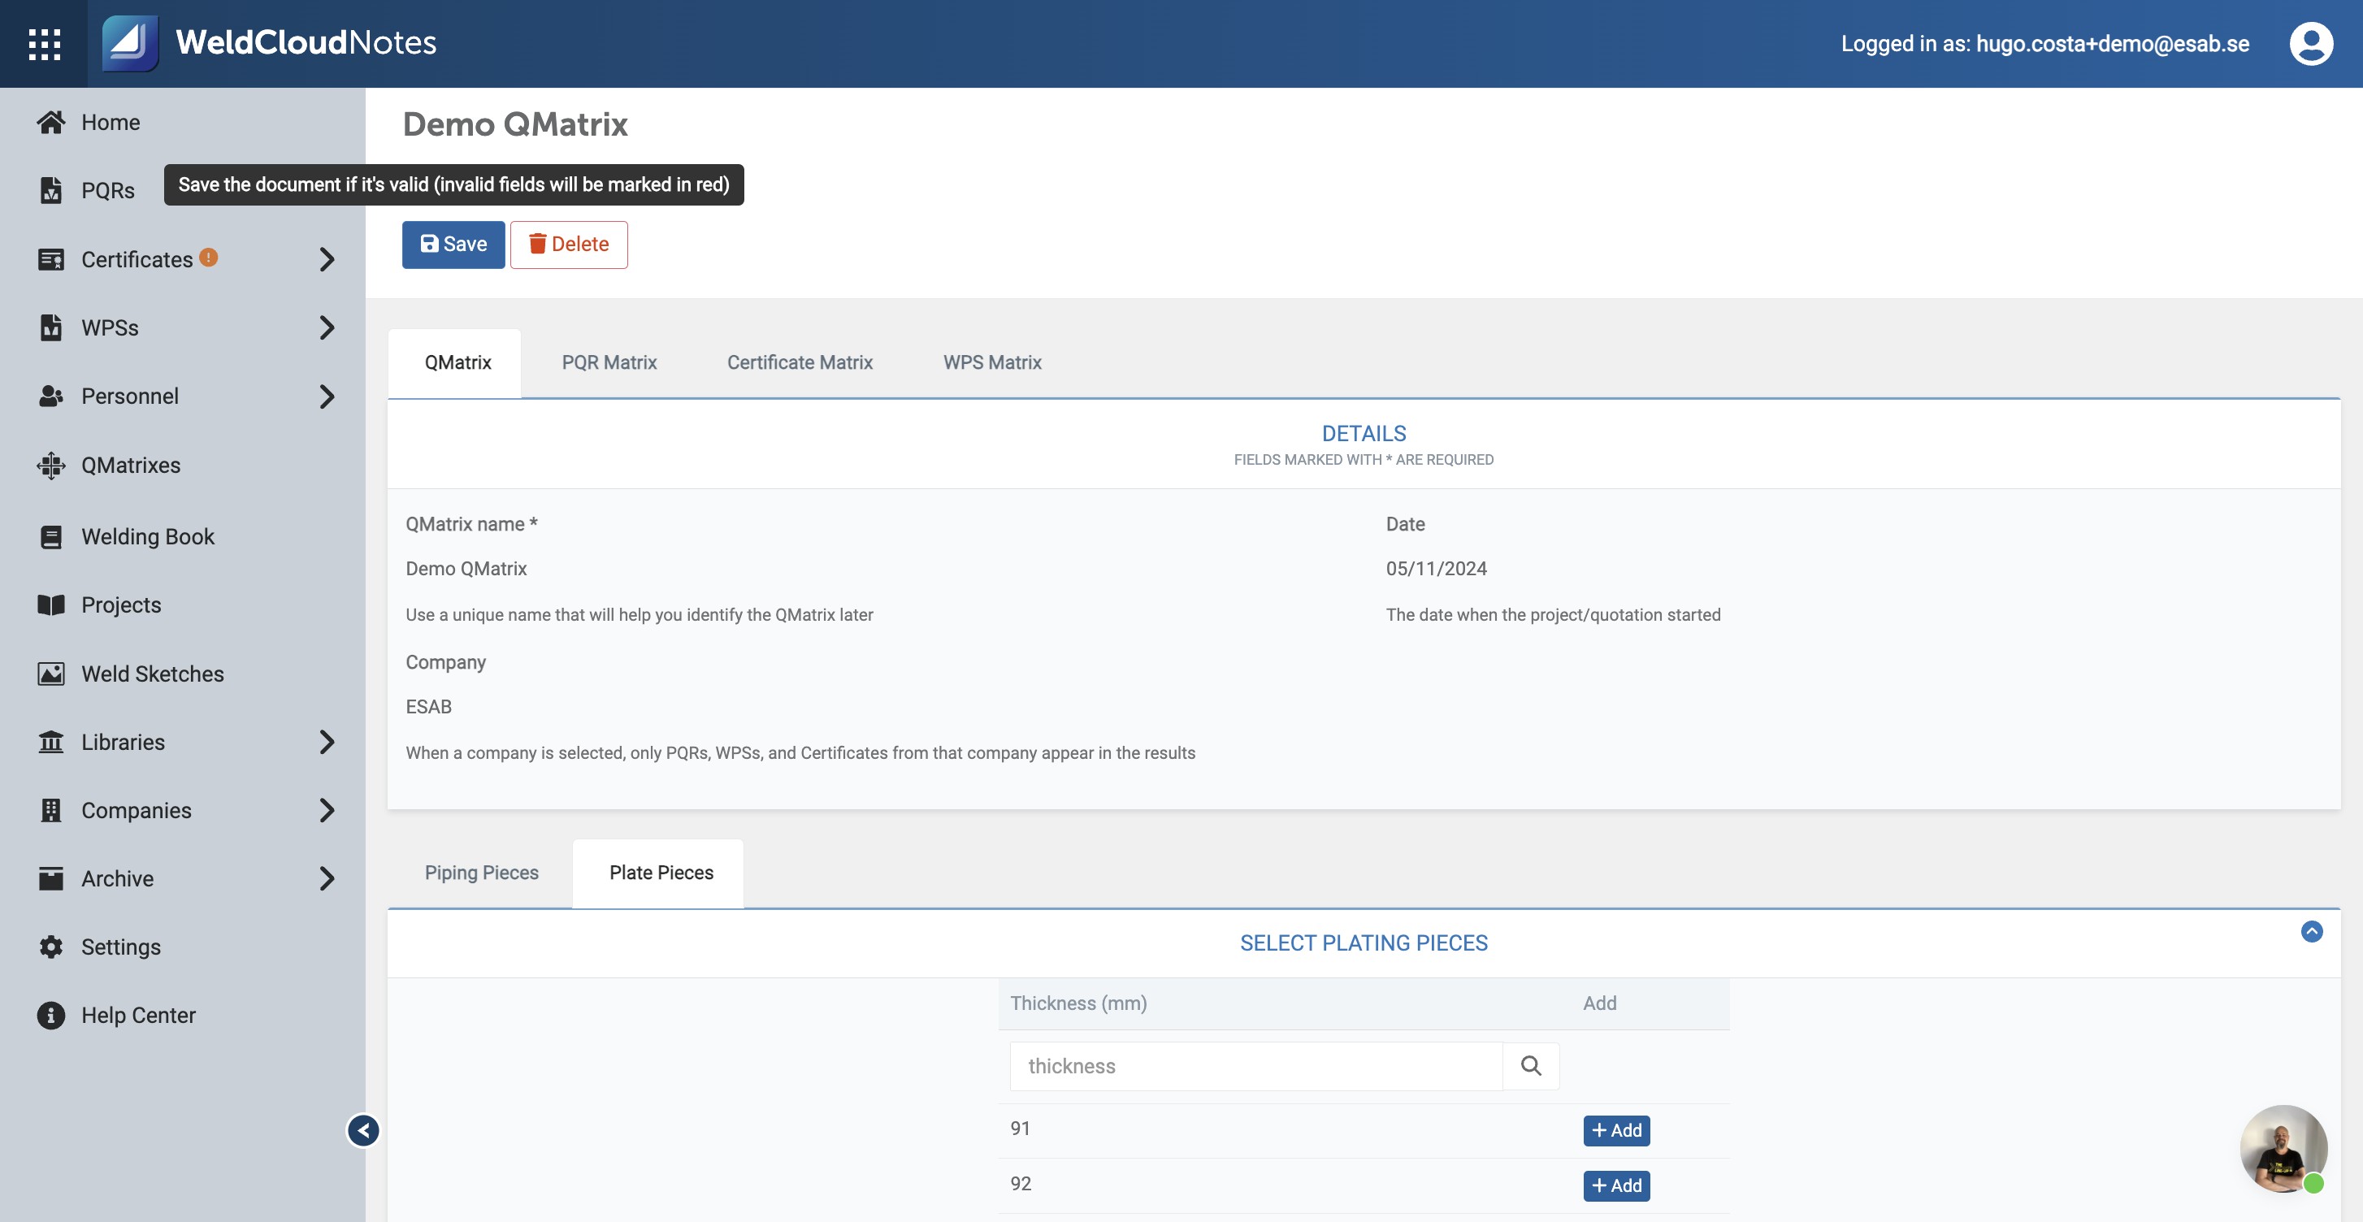2363x1222 pixels.
Task: Add the 92 mm plate thickness
Action: click(1616, 1185)
